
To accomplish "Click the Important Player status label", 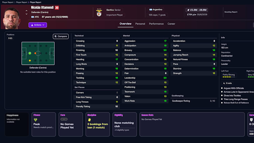I will 114,15.
